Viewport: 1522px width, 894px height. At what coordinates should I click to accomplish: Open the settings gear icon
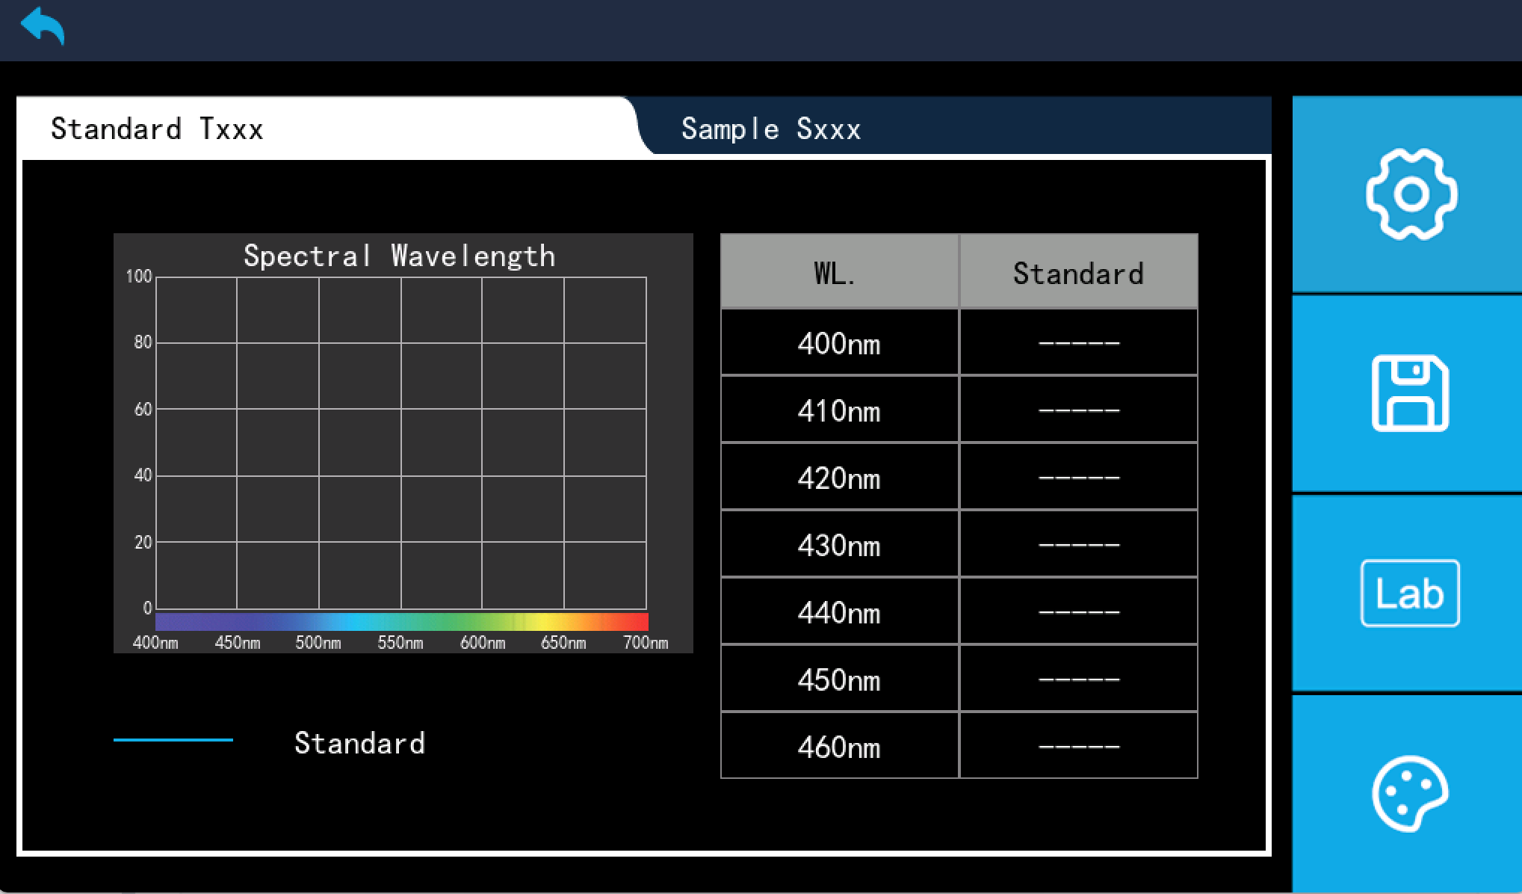tap(1410, 194)
